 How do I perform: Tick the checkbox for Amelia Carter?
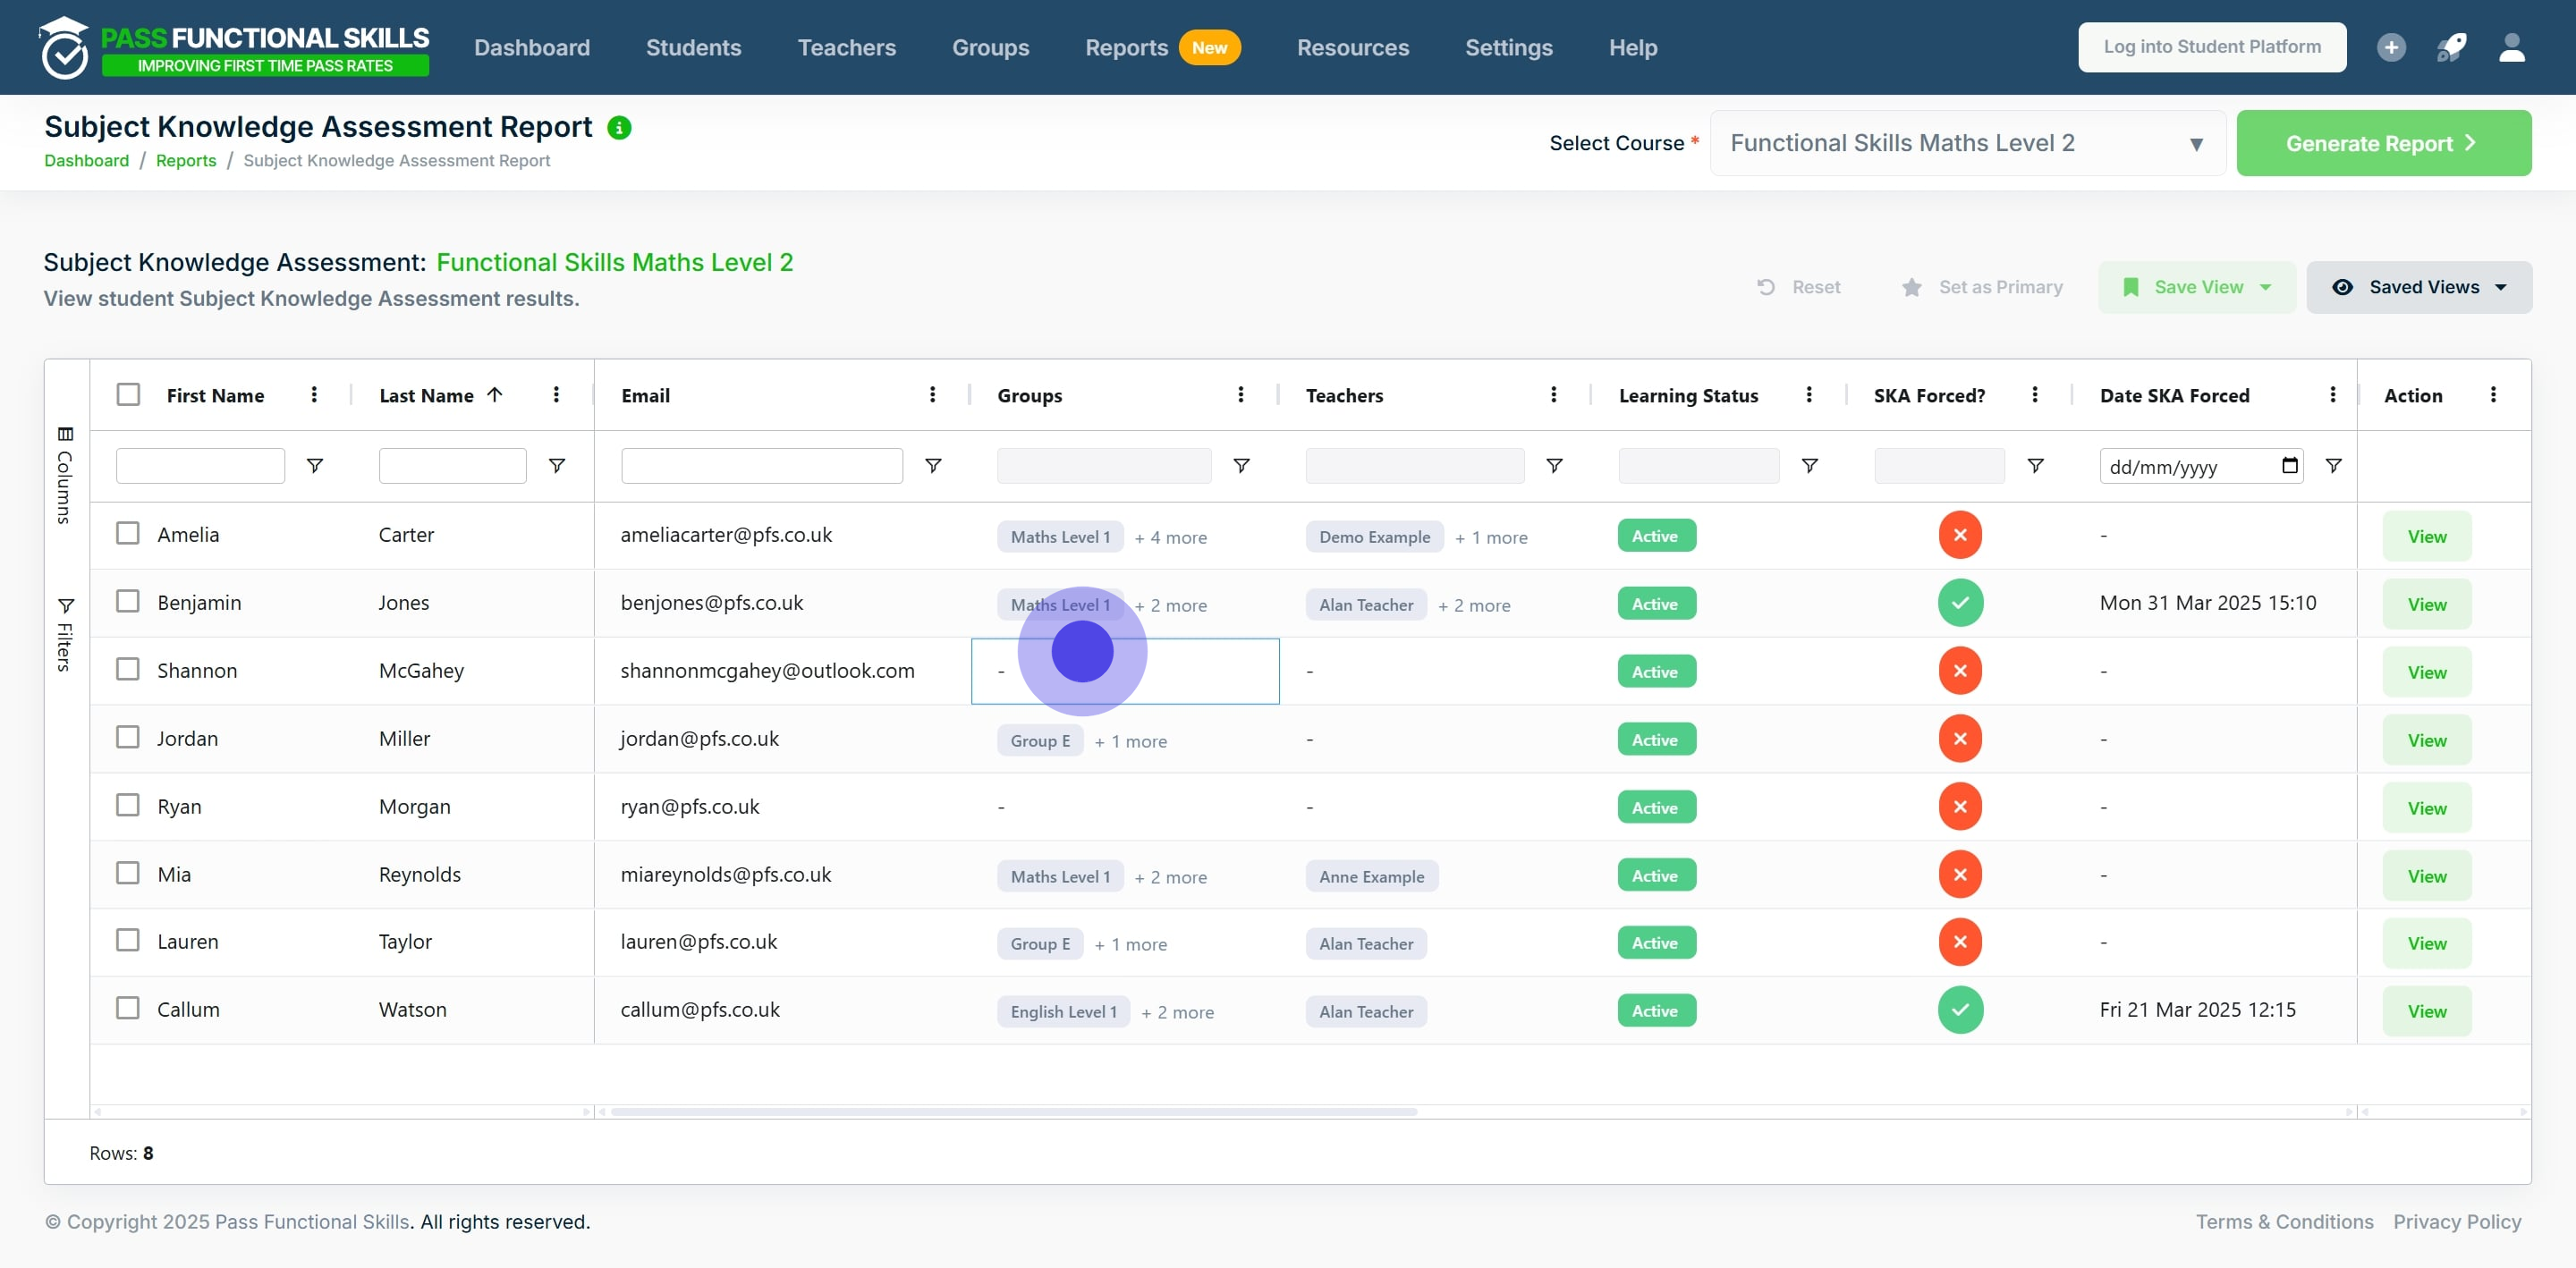click(x=128, y=533)
